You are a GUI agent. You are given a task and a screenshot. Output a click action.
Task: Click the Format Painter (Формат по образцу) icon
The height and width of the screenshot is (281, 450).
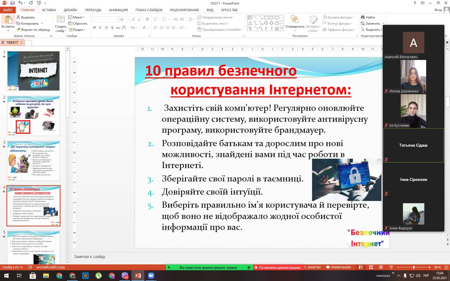point(18,30)
